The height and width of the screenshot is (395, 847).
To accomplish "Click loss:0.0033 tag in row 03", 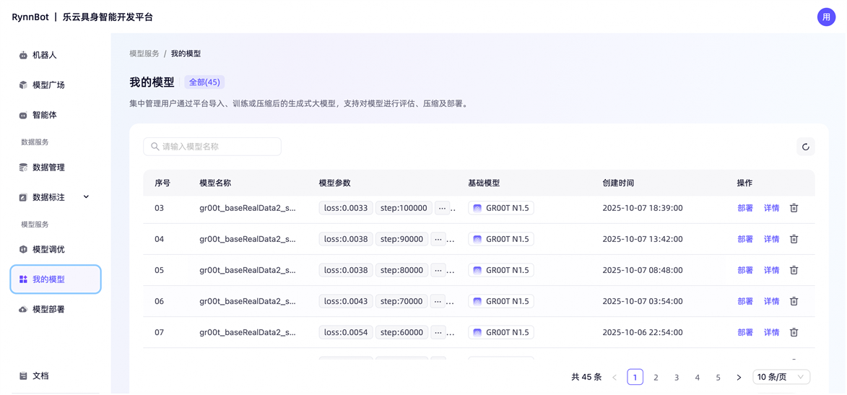I will pos(346,208).
